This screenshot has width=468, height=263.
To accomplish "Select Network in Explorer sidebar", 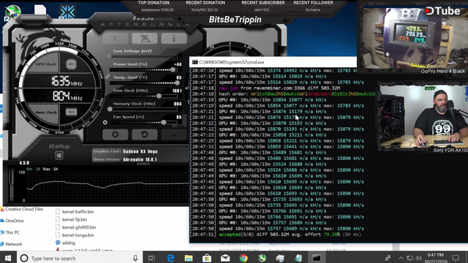I will (x=11, y=244).
